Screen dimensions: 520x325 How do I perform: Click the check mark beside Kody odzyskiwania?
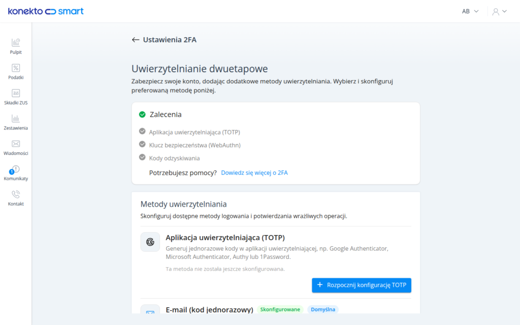tap(142, 157)
